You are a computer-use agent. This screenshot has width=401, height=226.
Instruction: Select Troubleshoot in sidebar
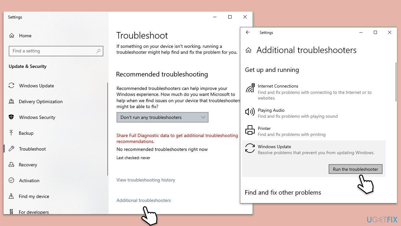coord(32,149)
